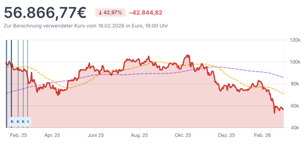The width and height of the screenshot is (306, 145).
Task: Click the down arrow beside 42,97%
Action: pyautogui.click(x=100, y=13)
